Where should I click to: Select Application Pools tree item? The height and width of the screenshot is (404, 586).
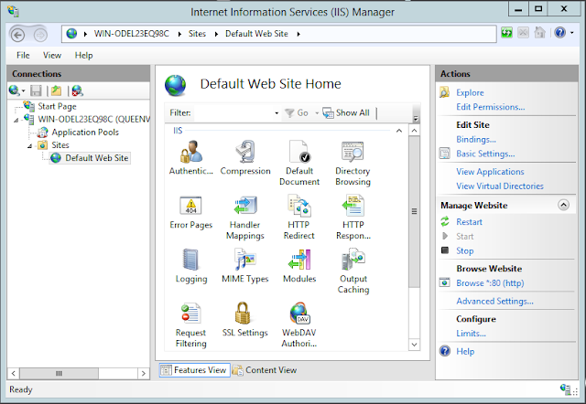click(x=85, y=133)
